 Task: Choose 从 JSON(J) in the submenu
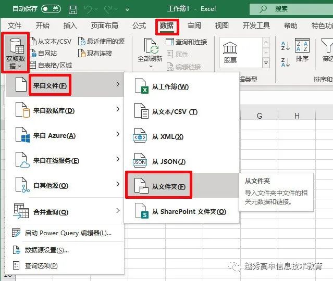point(181,161)
